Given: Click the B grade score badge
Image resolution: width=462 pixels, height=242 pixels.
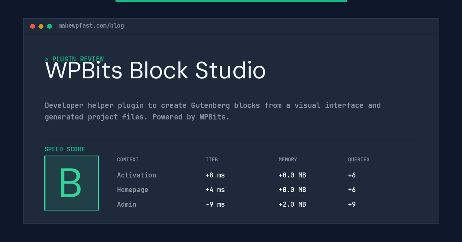Looking at the screenshot, I should pos(72,183).
